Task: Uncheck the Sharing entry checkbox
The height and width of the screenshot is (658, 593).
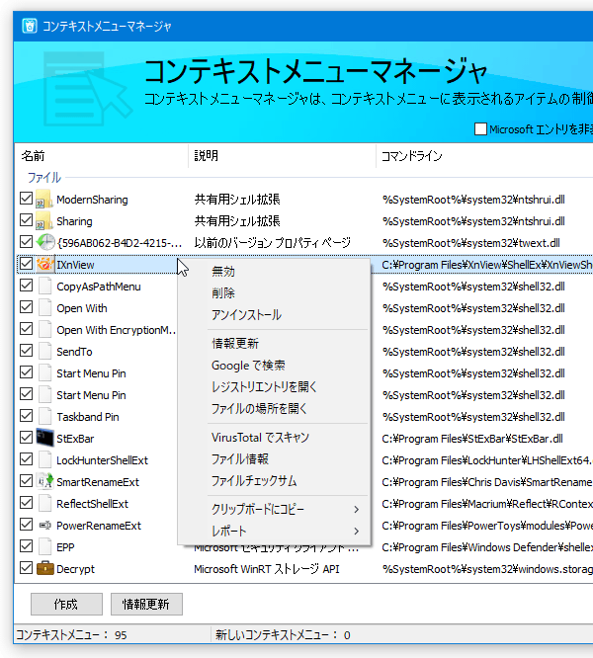Action: click(26, 220)
